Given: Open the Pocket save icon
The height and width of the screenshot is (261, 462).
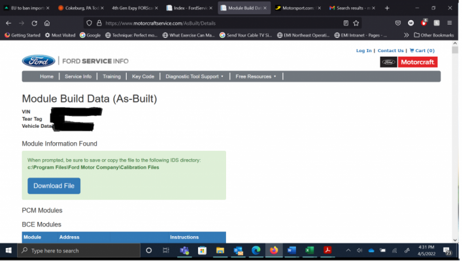Looking at the screenshot, I should (398, 23).
